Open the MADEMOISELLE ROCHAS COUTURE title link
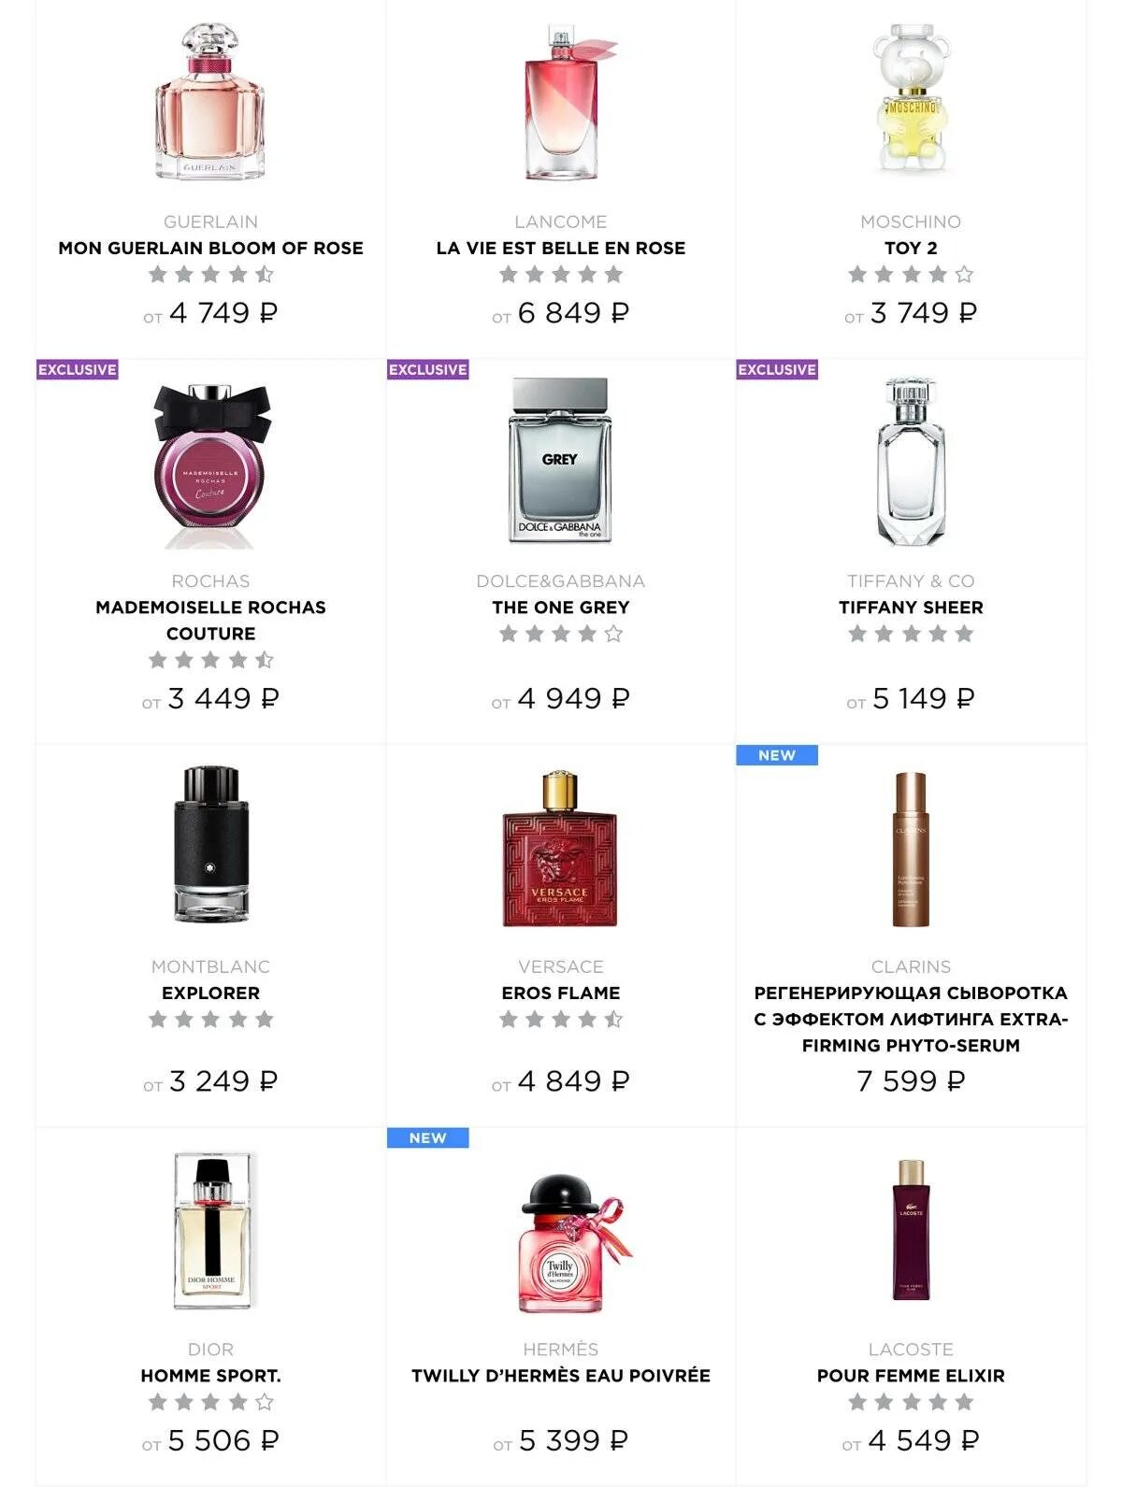The width and height of the screenshot is (1122, 1487). tap(211, 621)
